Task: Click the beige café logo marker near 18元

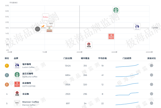Action: pos(49,29)
